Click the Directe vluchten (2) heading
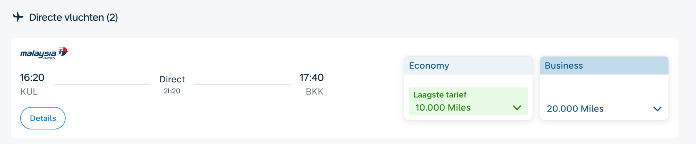Viewport: 696px width, 144px height. (x=73, y=17)
